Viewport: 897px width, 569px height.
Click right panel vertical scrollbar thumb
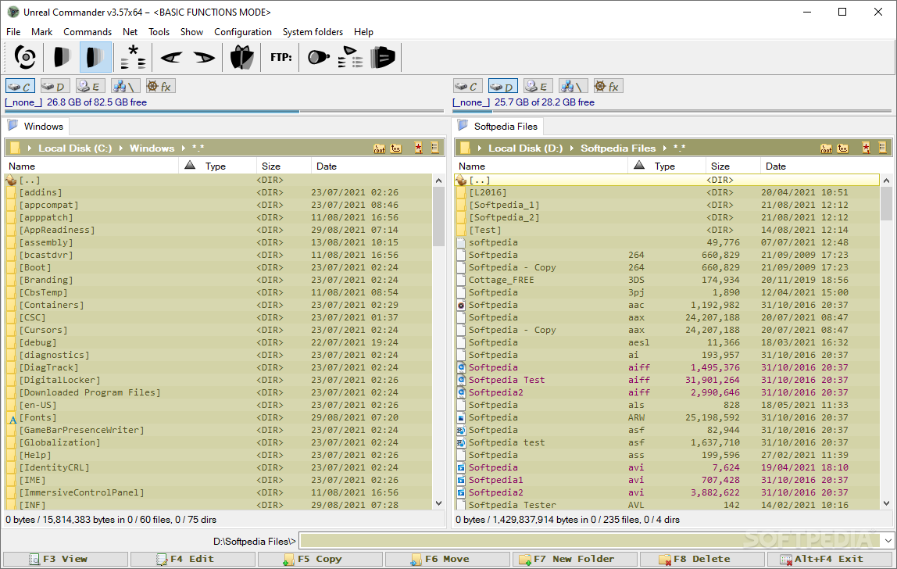[x=886, y=204]
